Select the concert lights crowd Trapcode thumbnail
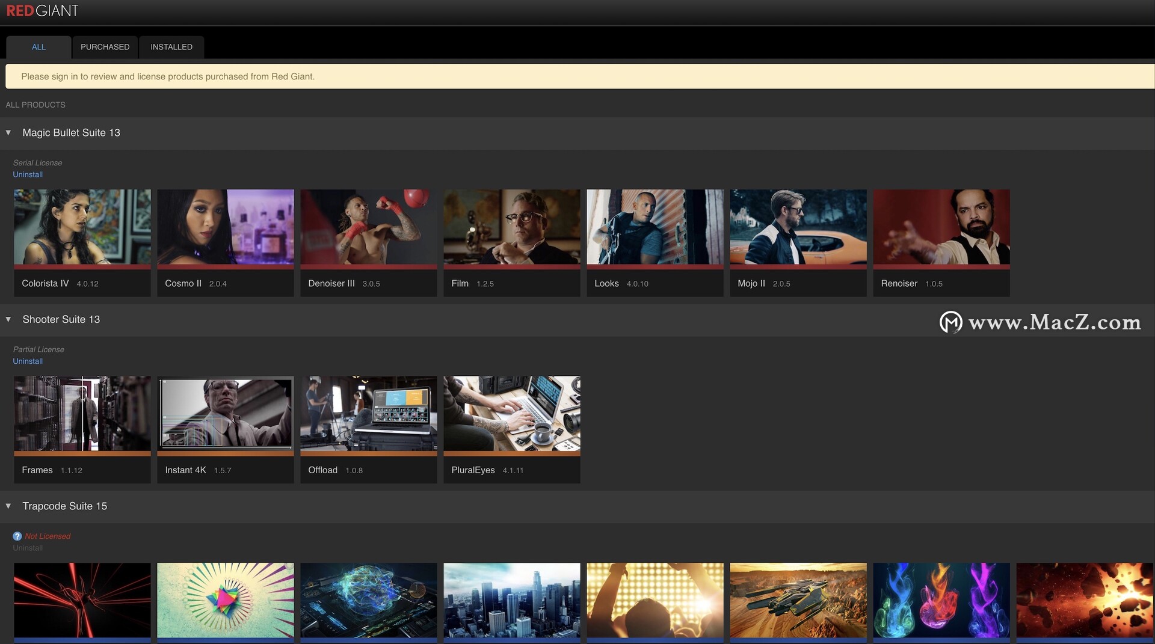This screenshot has height=644, width=1155. (x=655, y=600)
